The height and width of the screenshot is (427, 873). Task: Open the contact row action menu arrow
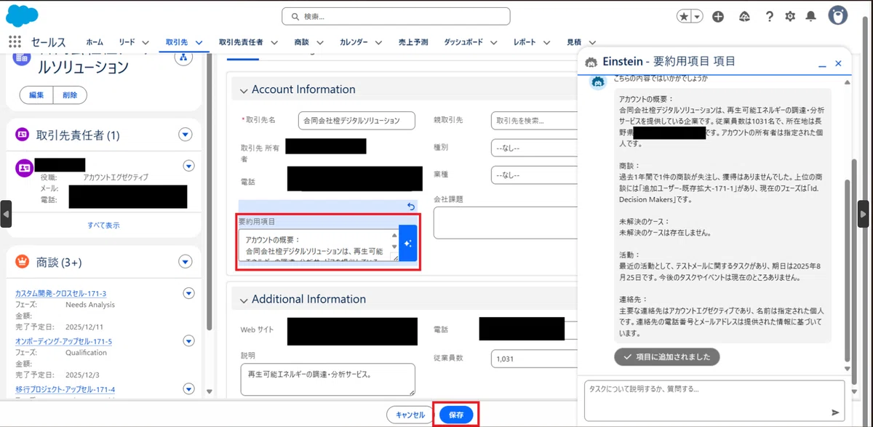[x=189, y=166]
